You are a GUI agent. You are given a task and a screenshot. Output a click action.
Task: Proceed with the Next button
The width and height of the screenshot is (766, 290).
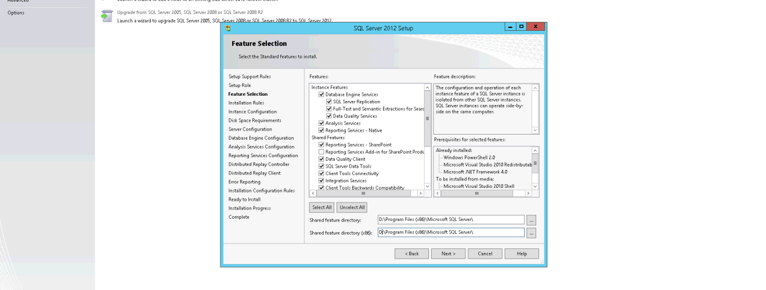pos(448,253)
